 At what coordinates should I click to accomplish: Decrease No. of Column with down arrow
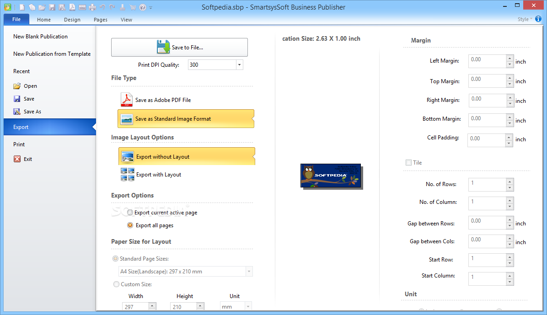click(509, 206)
